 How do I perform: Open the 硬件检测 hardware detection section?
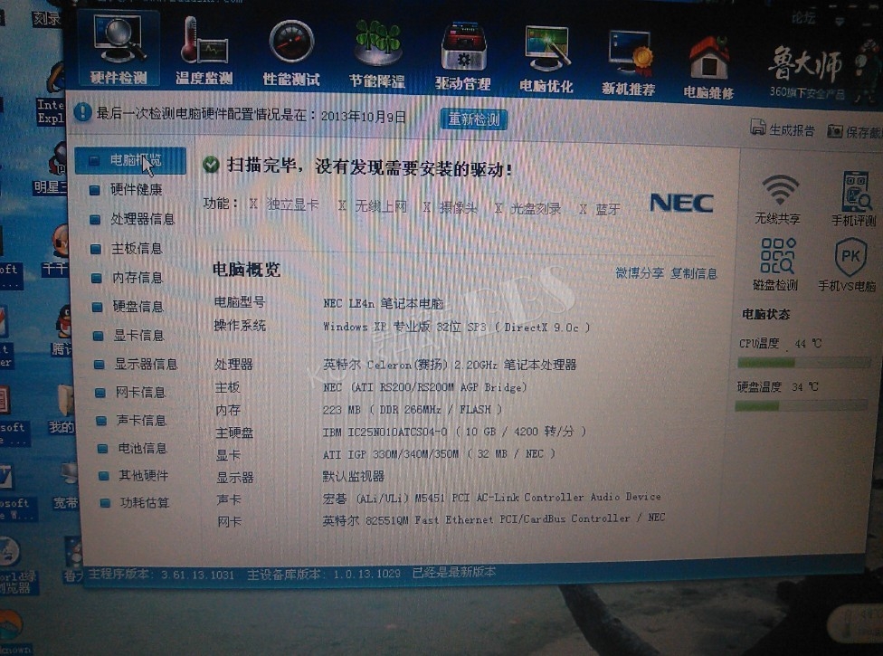[118, 50]
